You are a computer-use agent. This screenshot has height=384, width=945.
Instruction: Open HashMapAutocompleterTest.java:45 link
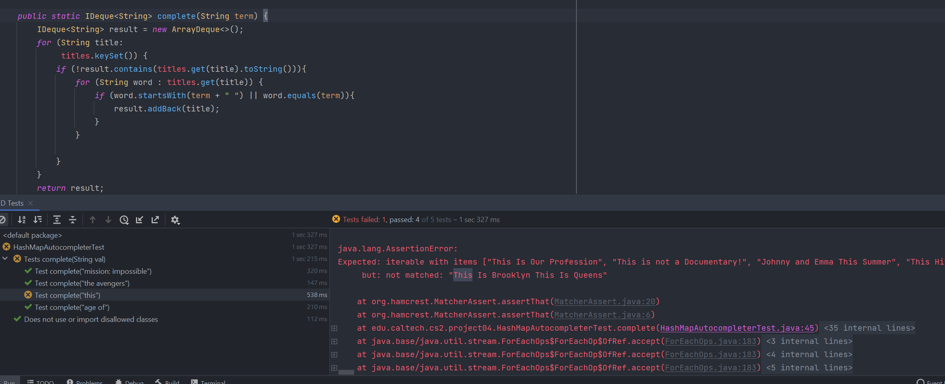[737, 328]
